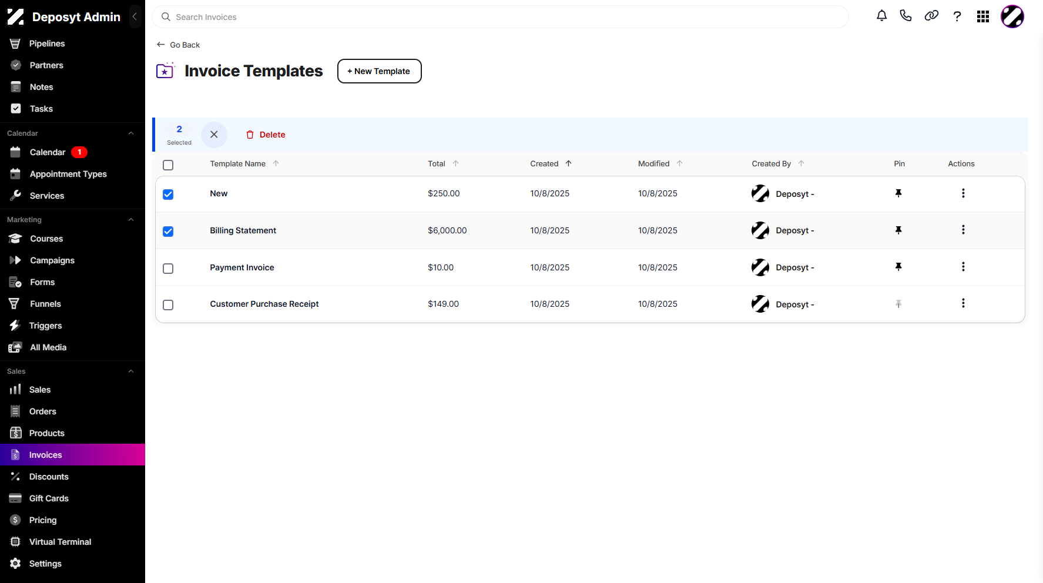Open actions menu for Billing Statement
Image resolution: width=1043 pixels, height=583 pixels.
pos(963,230)
